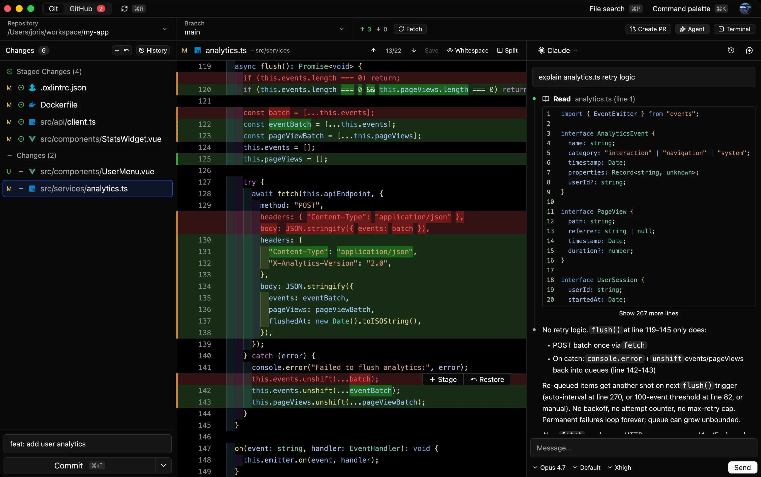Click the commits ahead indicator showing 3

click(x=365, y=29)
